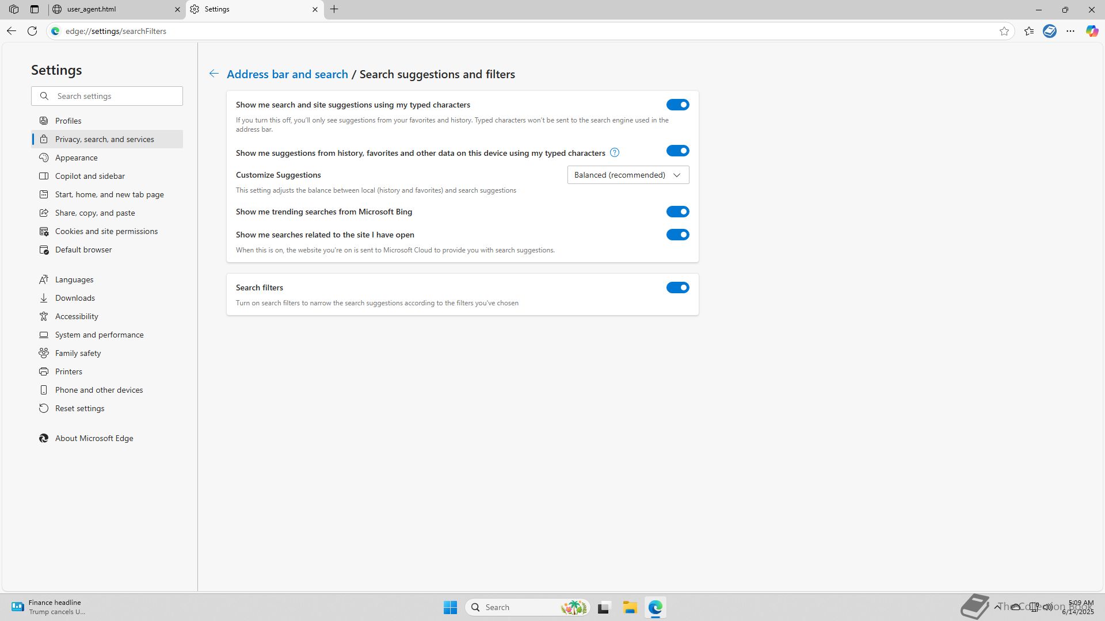Click the Search settings input field

[115, 96]
